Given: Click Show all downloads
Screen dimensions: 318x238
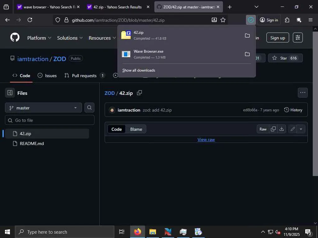Looking at the screenshot, I should point(139,70).
